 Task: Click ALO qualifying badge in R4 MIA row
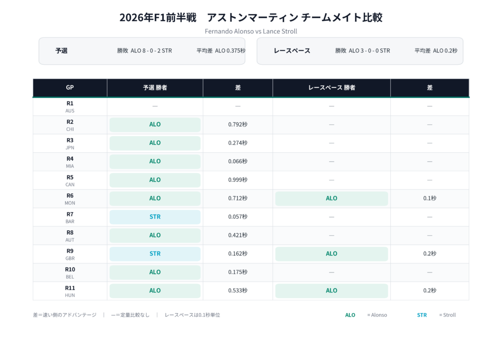point(155,162)
